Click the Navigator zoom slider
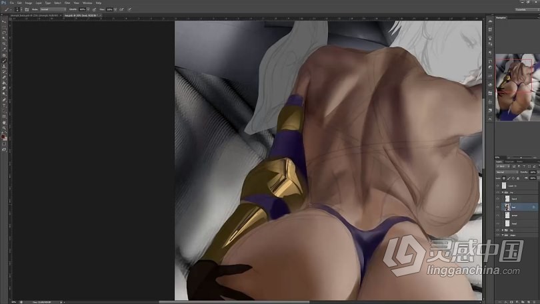 pos(520,158)
